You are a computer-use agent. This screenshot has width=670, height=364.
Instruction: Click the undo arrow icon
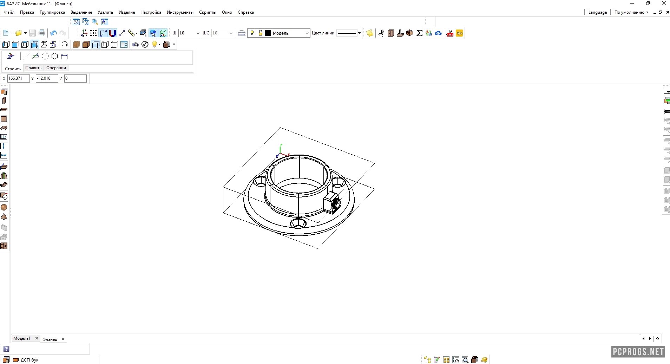tap(53, 33)
